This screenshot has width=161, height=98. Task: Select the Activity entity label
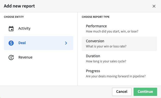pyautogui.click(x=24, y=28)
